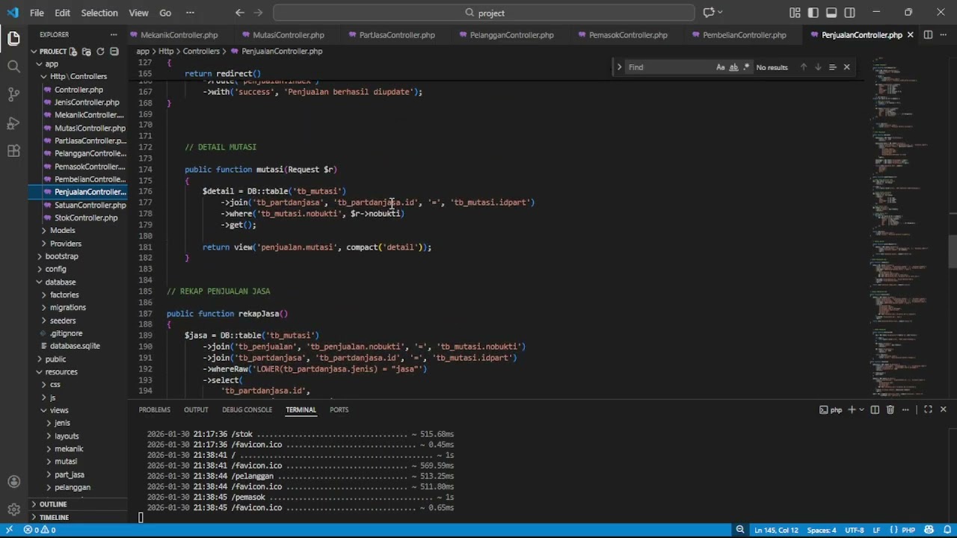957x538 pixels.
Task: Split the editor to the right
Action: (x=928, y=34)
